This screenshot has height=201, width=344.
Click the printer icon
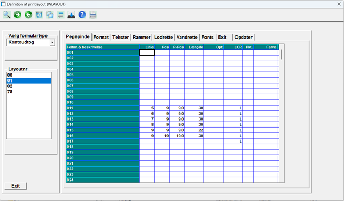(93, 14)
